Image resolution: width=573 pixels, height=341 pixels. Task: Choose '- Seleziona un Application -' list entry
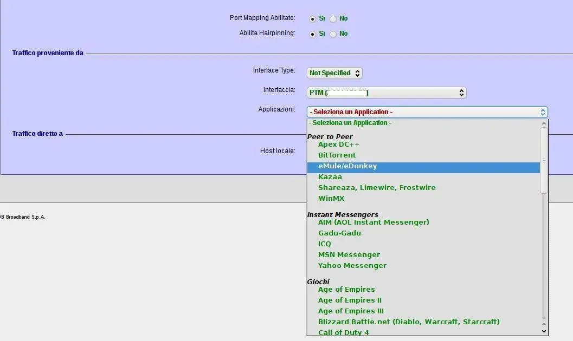coord(423,123)
